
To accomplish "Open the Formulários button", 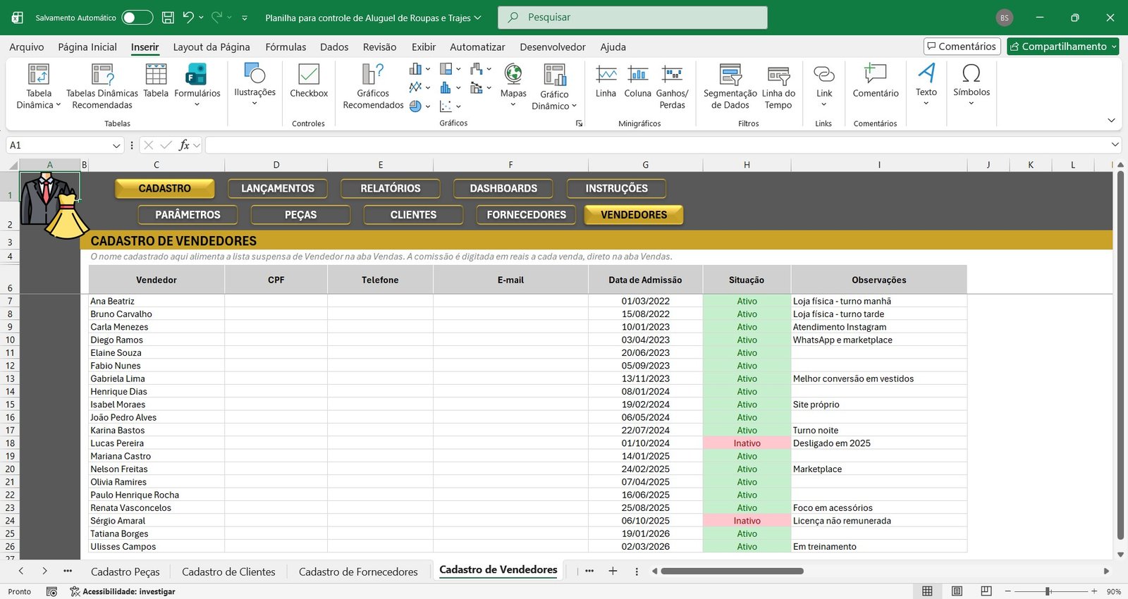I will coord(197,86).
